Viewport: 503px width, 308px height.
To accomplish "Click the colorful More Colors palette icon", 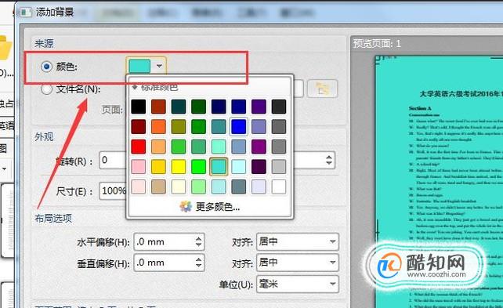I will point(186,206).
